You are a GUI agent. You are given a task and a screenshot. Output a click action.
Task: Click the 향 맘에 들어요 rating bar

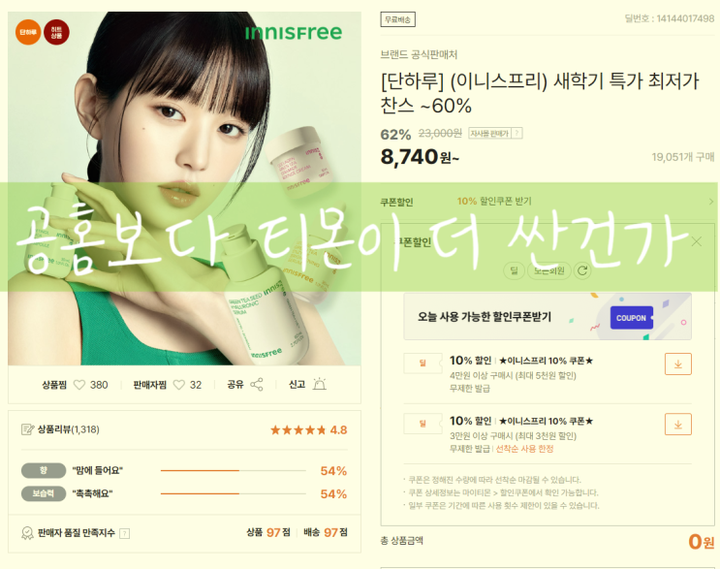pos(233,471)
